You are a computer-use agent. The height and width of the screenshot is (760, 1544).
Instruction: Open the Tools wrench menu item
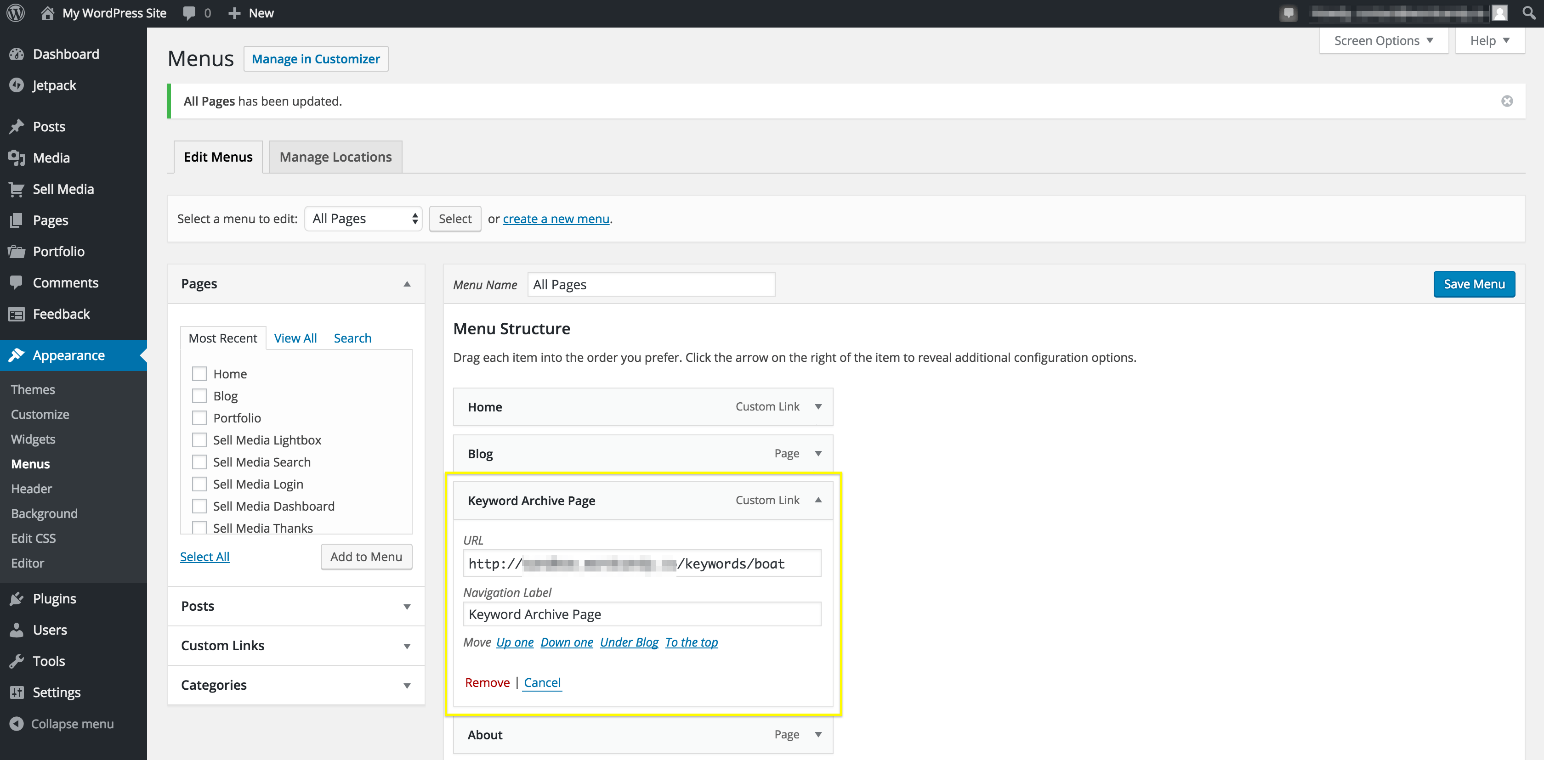point(48,661)
